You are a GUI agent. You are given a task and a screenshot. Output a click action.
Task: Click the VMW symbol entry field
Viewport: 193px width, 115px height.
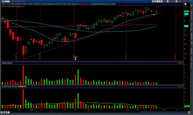[x=6, y=1]
